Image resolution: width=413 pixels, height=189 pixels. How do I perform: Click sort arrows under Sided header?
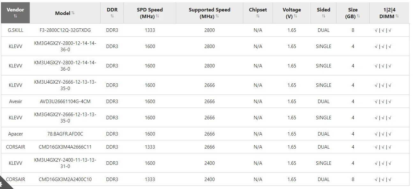(323, 16)
